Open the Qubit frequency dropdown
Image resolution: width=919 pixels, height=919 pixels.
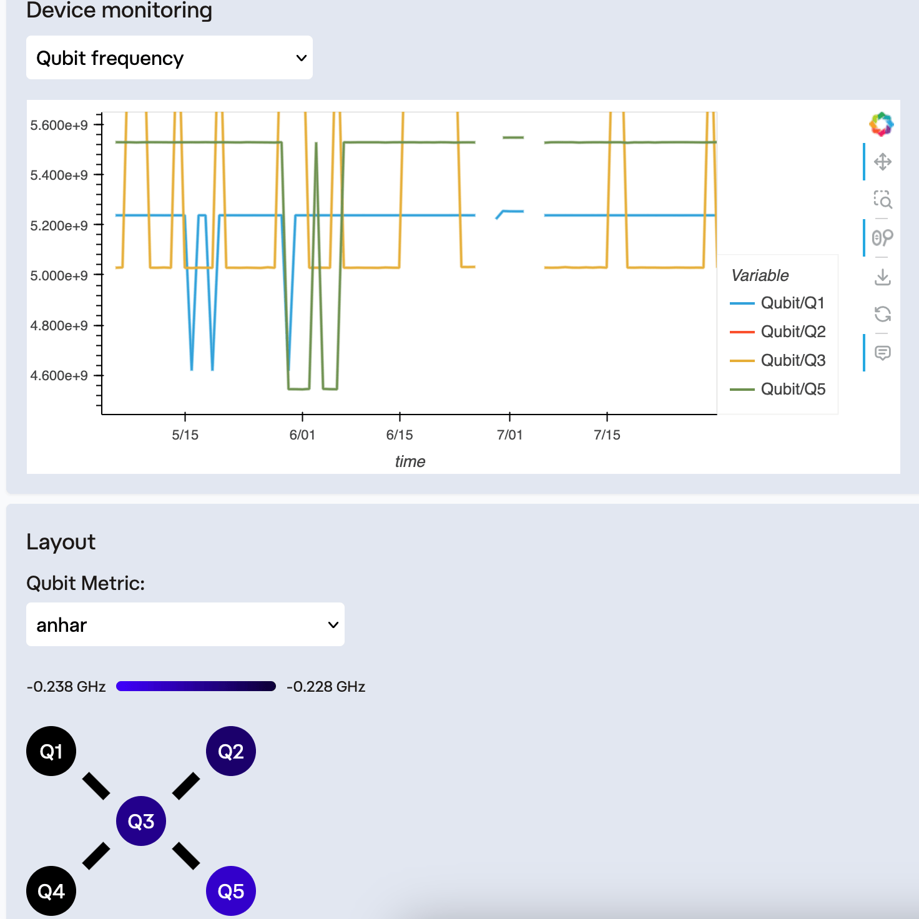pyautogui.click(x=169, y=57)
